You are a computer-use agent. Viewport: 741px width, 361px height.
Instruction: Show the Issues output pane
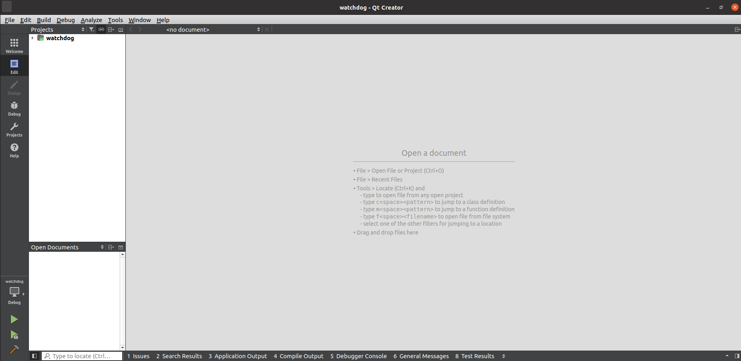tap(138, 356)
